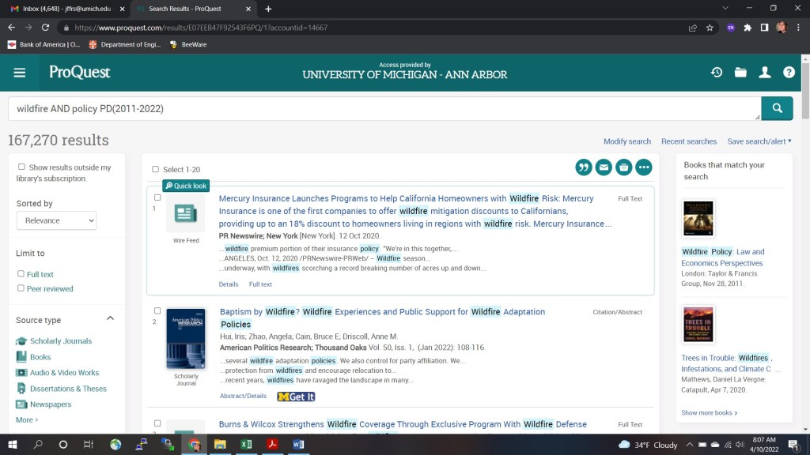Open the ProQuest hamburger menu
The height and width of the screenshot is (455, 810).
pyautogui.click(x=20, y=73)
